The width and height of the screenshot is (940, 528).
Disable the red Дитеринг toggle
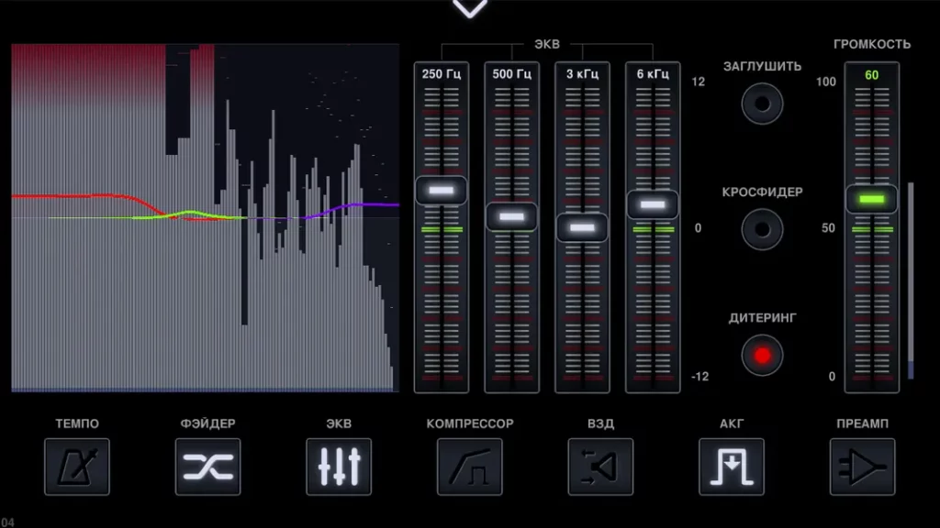click(x=762, y=355)
